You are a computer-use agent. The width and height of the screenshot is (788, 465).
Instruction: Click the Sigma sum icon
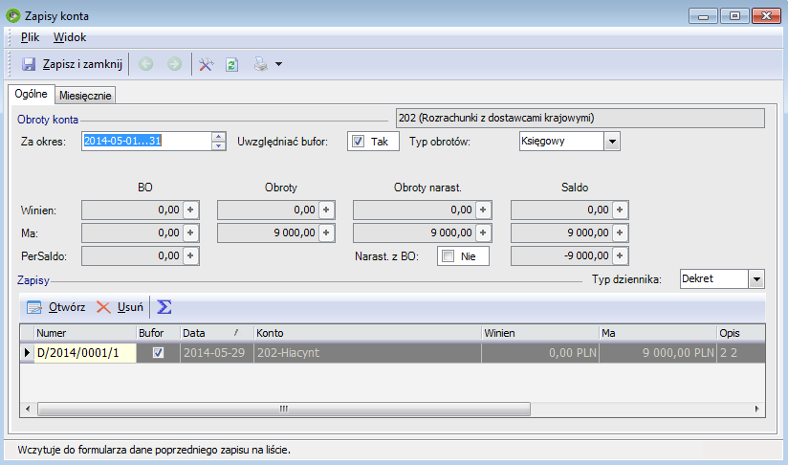point(164,307)
